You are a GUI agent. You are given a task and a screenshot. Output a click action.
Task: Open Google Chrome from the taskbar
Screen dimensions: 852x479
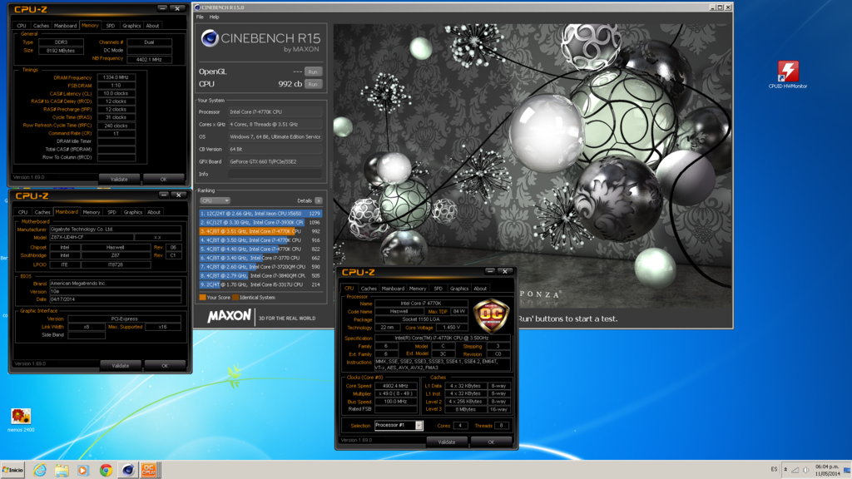coord(106,470)
